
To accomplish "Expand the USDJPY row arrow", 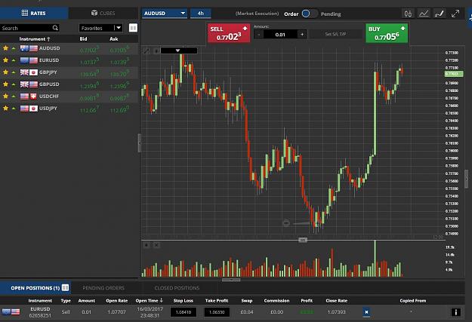I will [14, 109].
